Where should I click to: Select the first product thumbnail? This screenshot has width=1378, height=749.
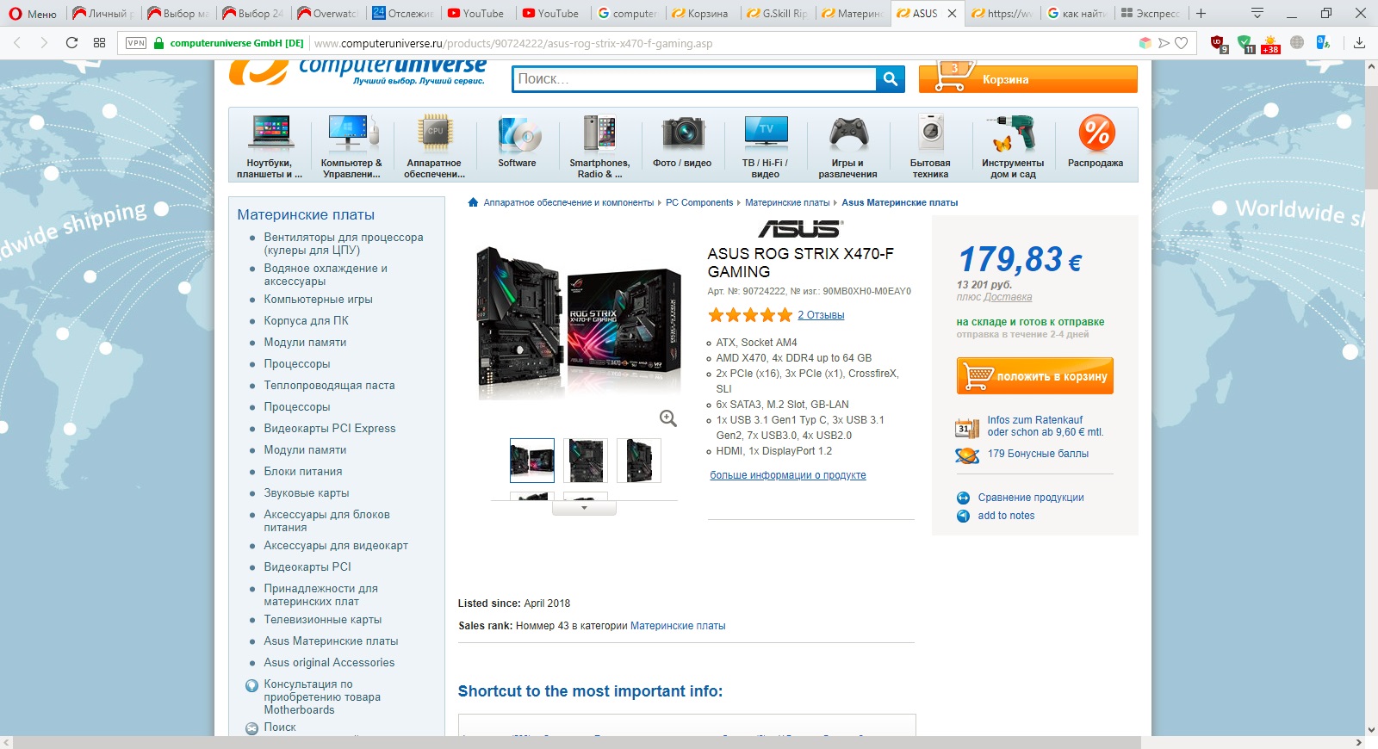(532, 461)
